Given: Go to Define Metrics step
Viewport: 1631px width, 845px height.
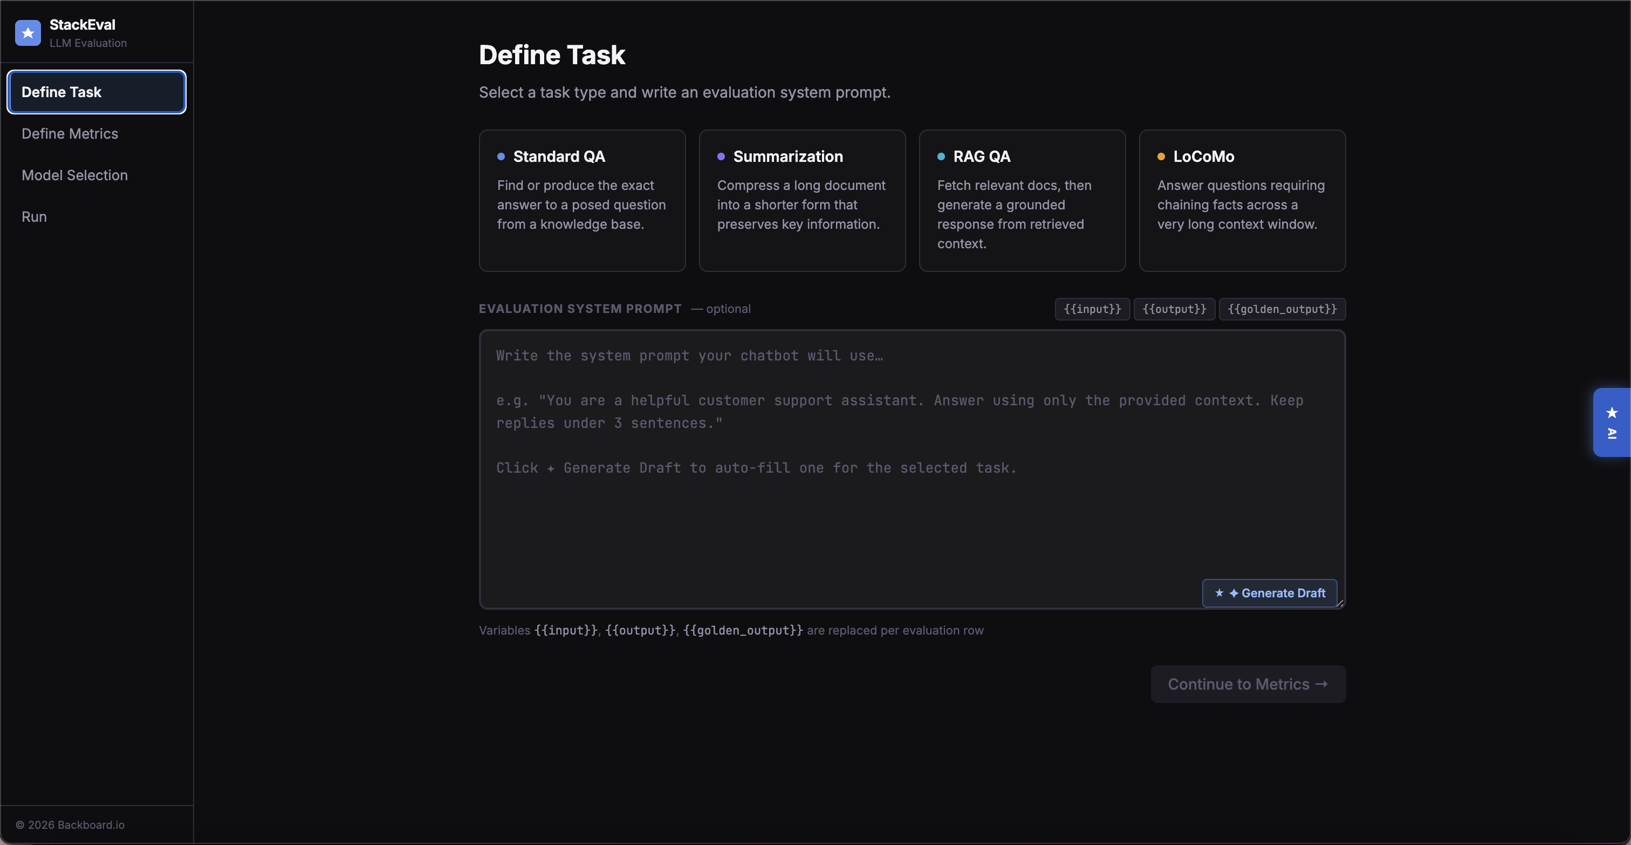Looking at the screenshot, I should 96,134.
